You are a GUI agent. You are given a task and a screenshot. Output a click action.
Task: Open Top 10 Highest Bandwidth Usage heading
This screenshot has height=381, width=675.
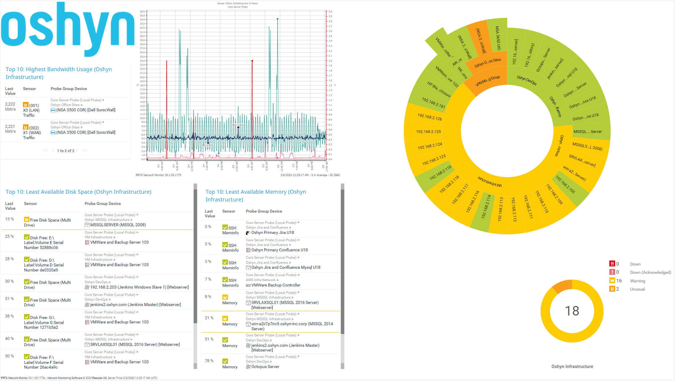pos(59,73)
